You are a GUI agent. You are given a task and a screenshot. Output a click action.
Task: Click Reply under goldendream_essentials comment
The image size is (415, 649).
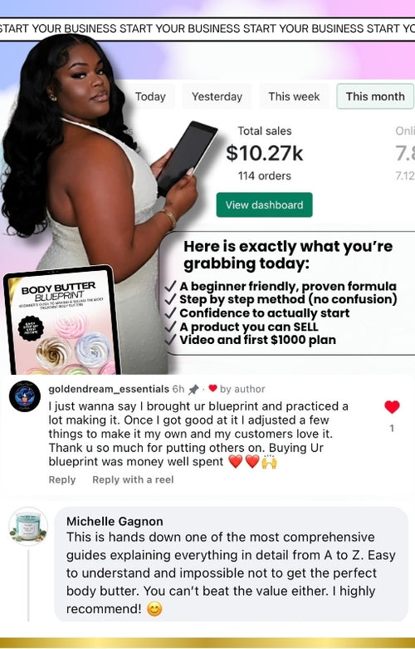(62, 479)
